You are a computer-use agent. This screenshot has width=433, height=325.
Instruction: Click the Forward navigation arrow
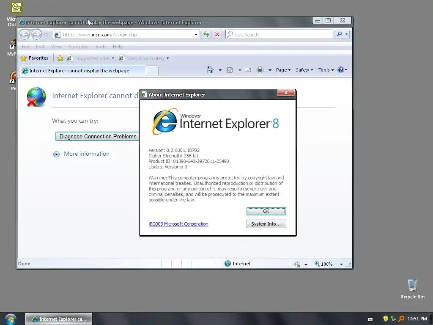pyautogui.click(x=36, y=35)
